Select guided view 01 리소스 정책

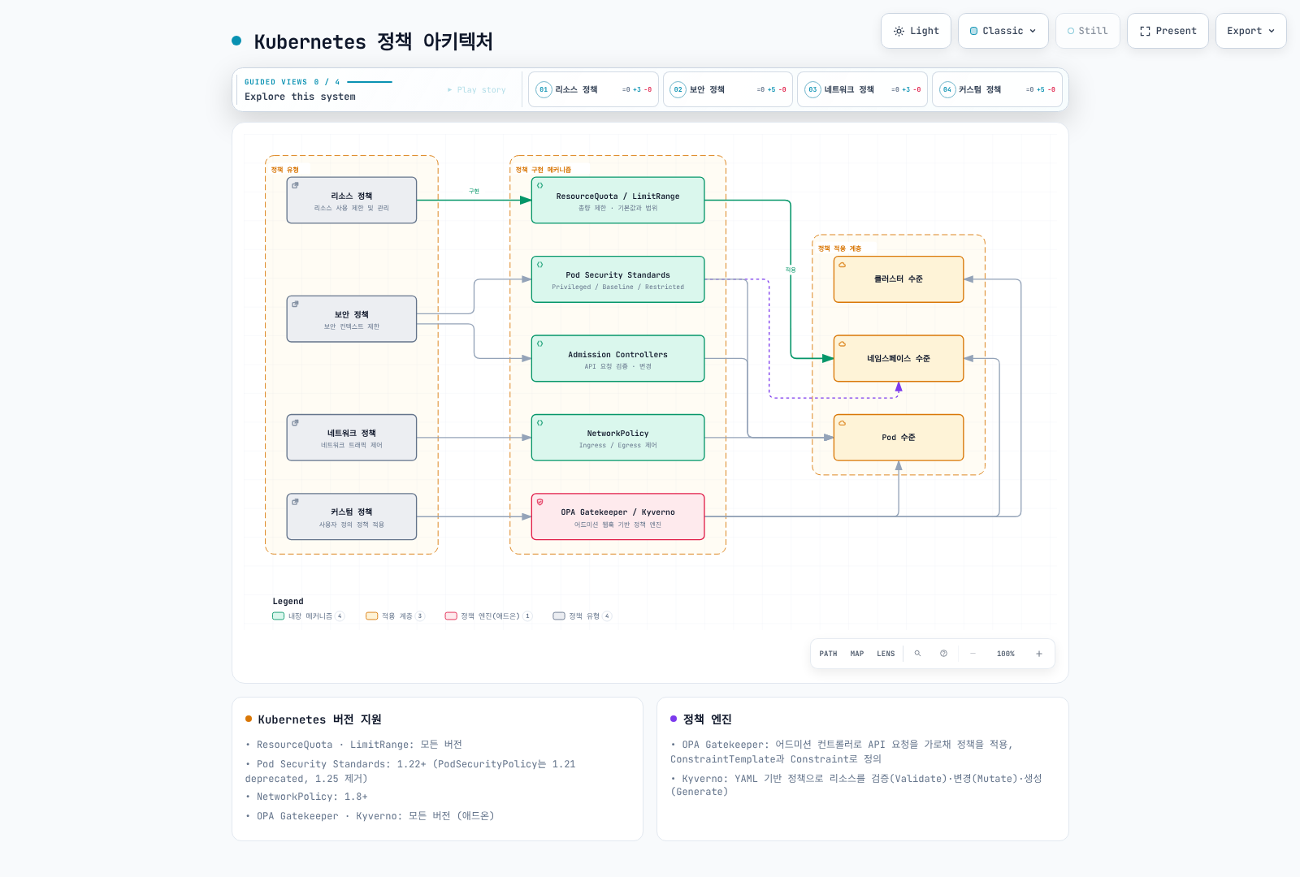[593, 89]
